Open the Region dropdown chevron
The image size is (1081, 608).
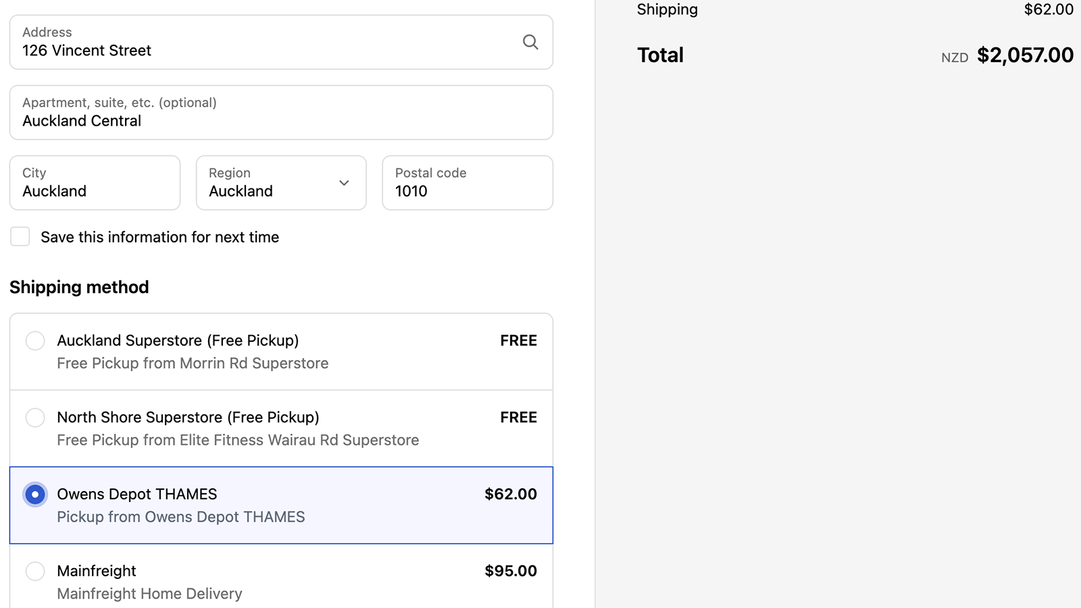pos(344,183)
